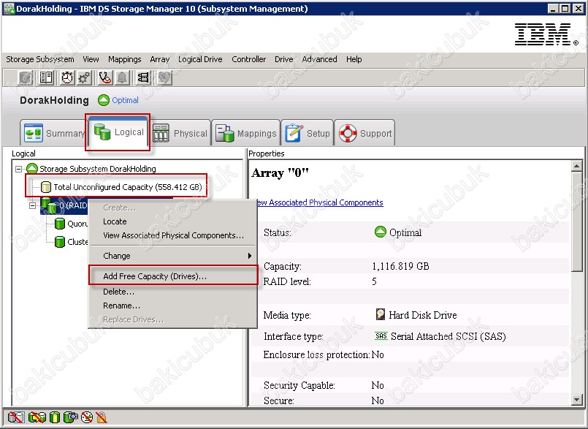Click the crossed-out clock status icon

coord(87,417)
